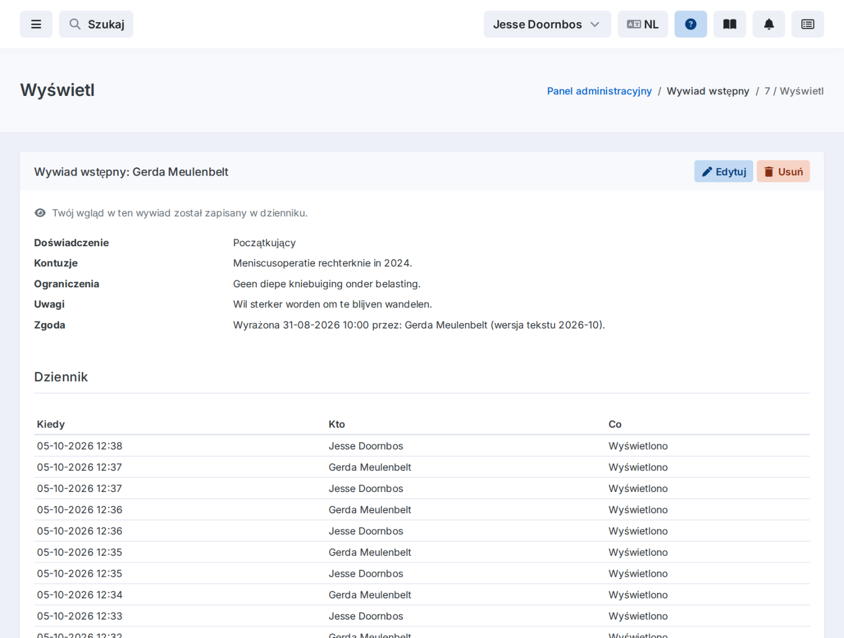Click the chevron arrow next to Jesse Doornbos

(x=595, y=24)
